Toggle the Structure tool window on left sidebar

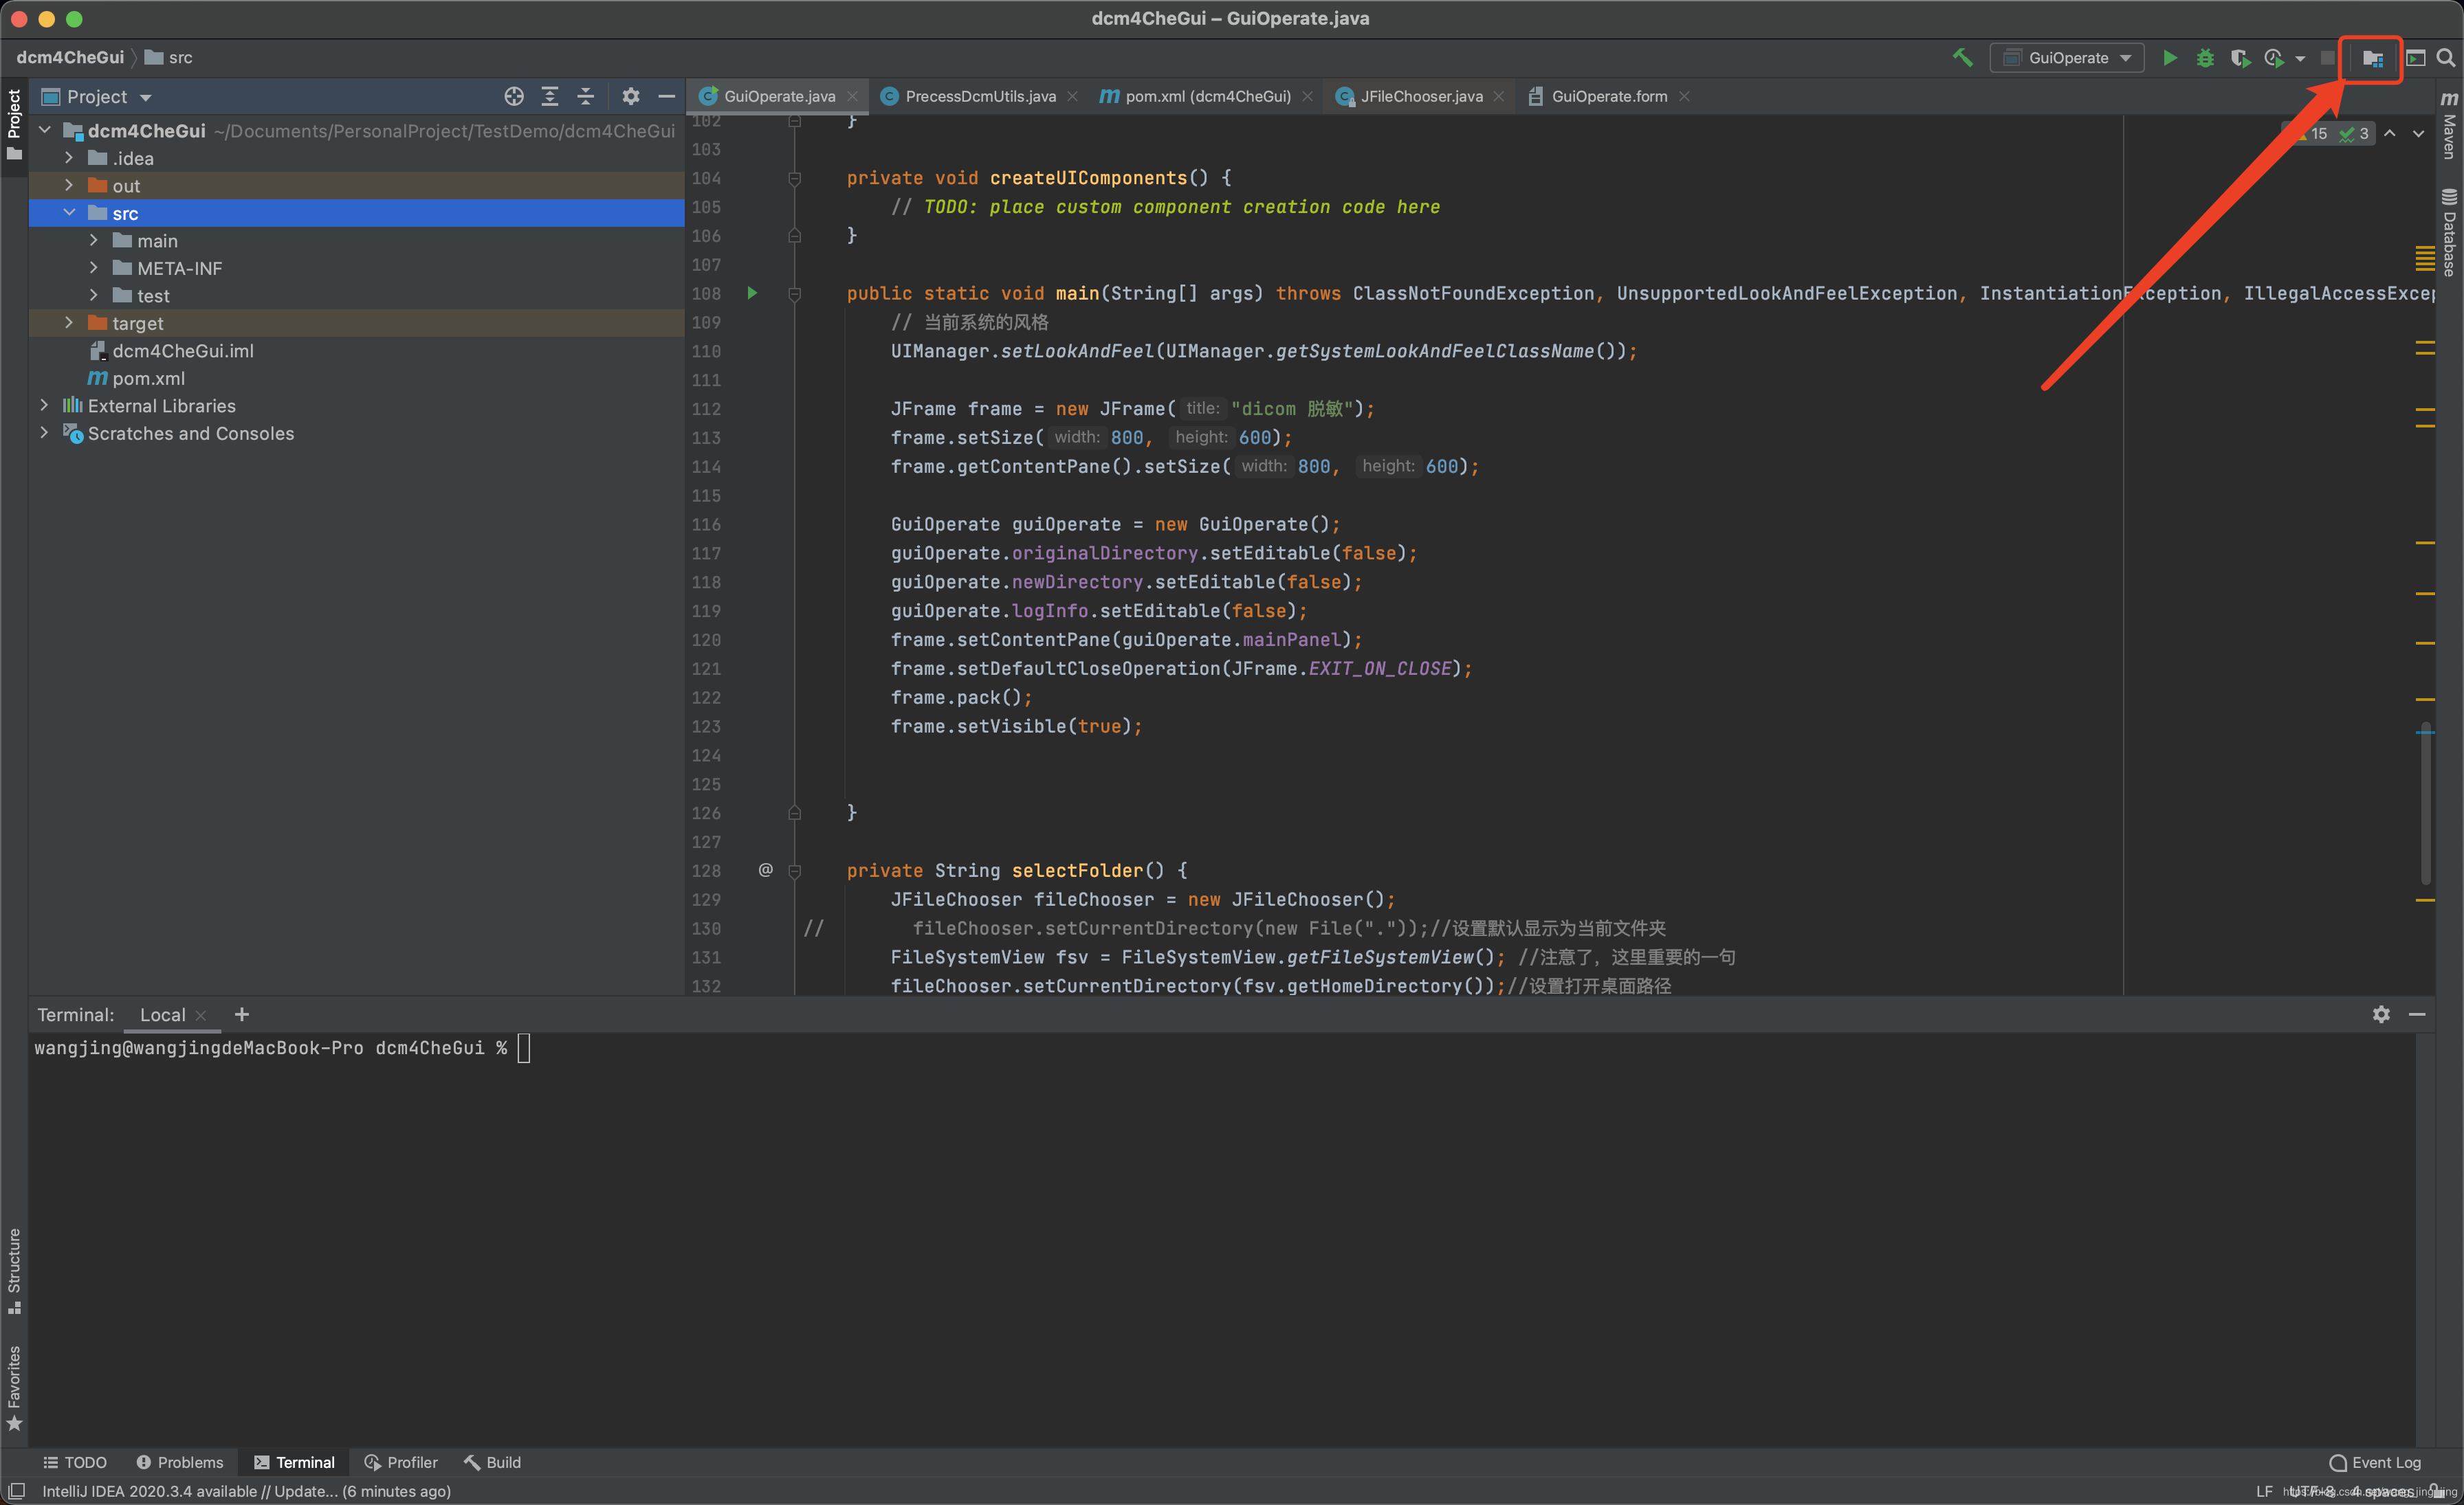14,1269
